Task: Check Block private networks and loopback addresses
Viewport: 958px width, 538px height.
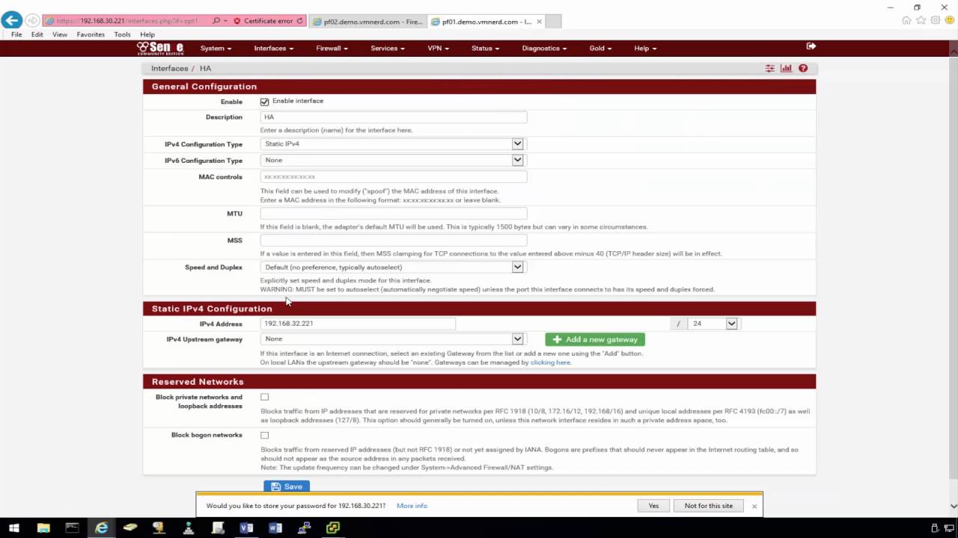Action: (x=264, y=397)
